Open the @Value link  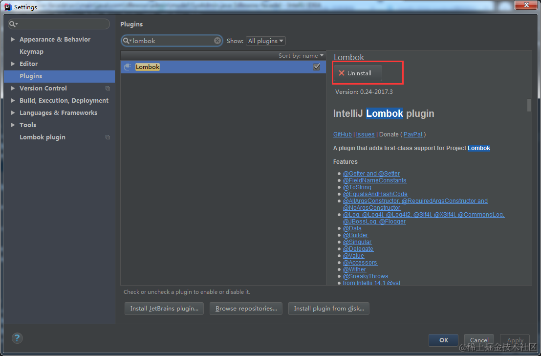[x=353, y=256]
